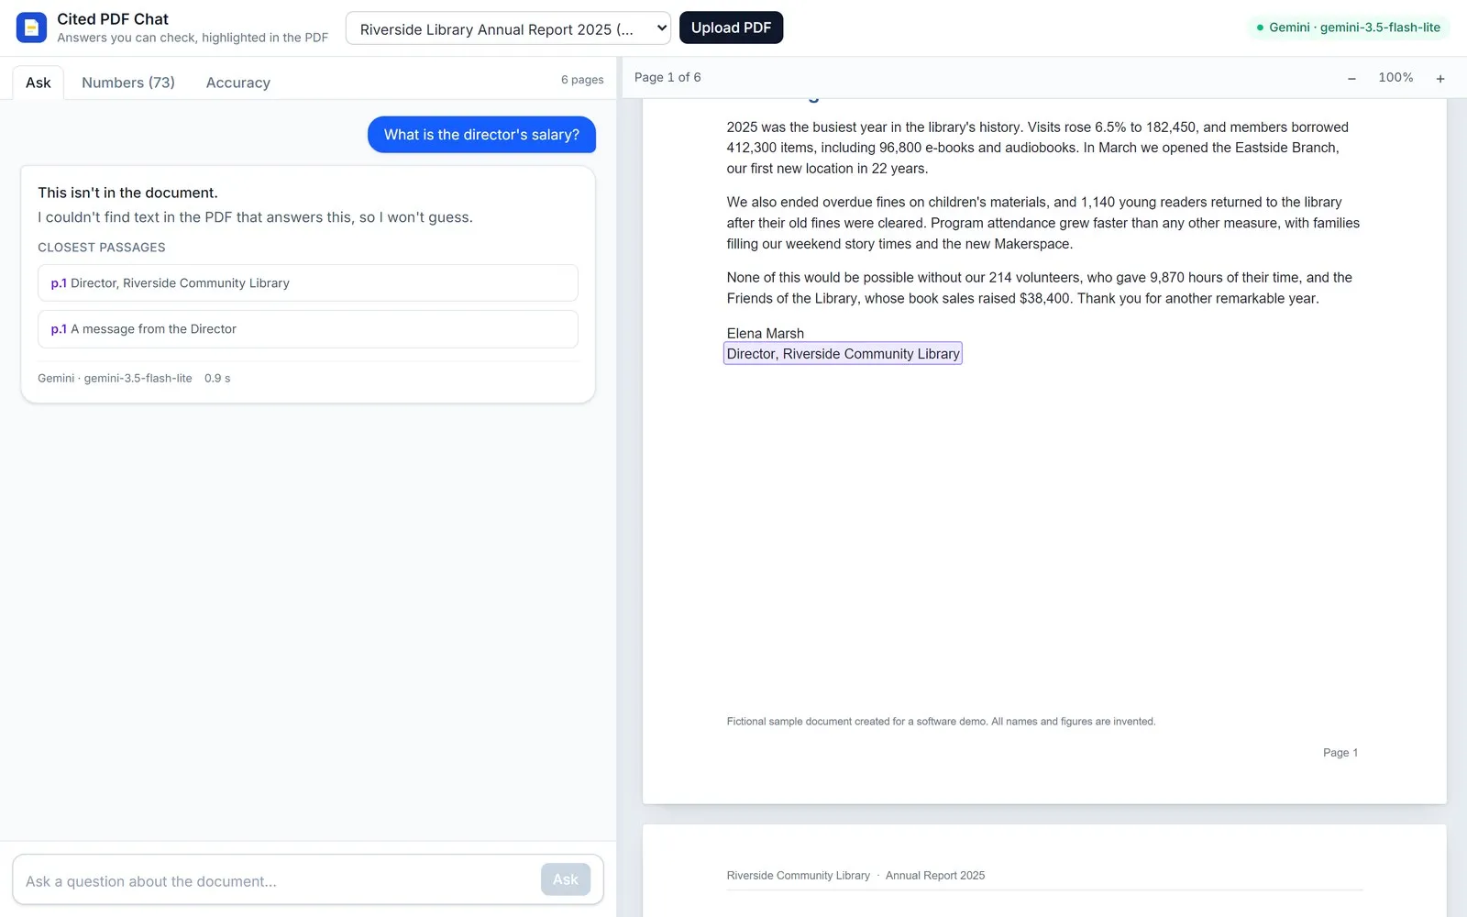The height and width of the screenshot is (917, 1467).
Task: Open the Numbers (73) tab
Action: pyautogui.click(x=128, y=83)
